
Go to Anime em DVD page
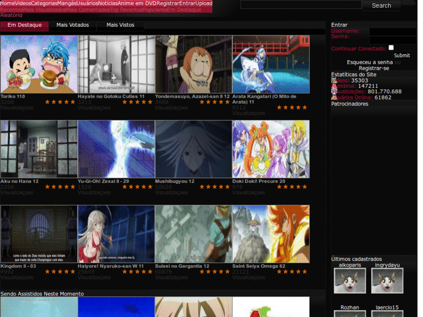(137, 4)
